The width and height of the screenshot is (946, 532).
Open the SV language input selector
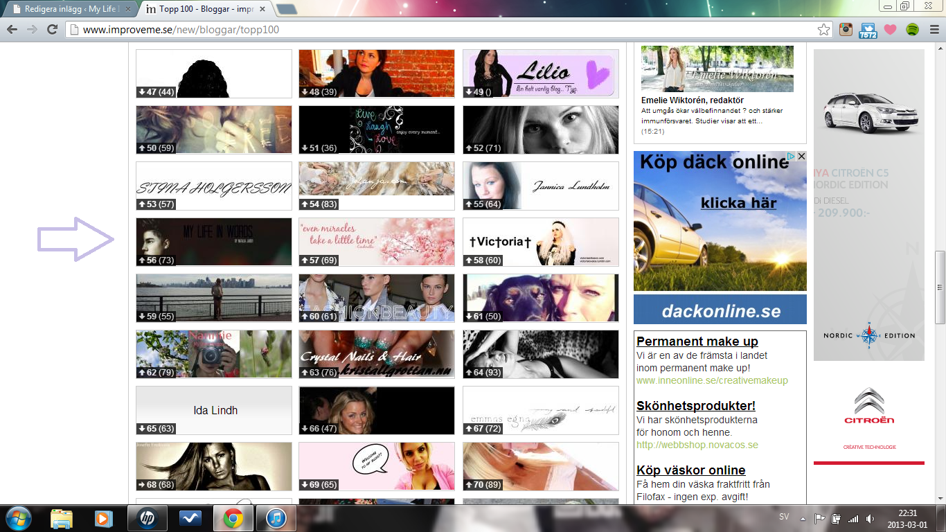click(x=784, y=517)
